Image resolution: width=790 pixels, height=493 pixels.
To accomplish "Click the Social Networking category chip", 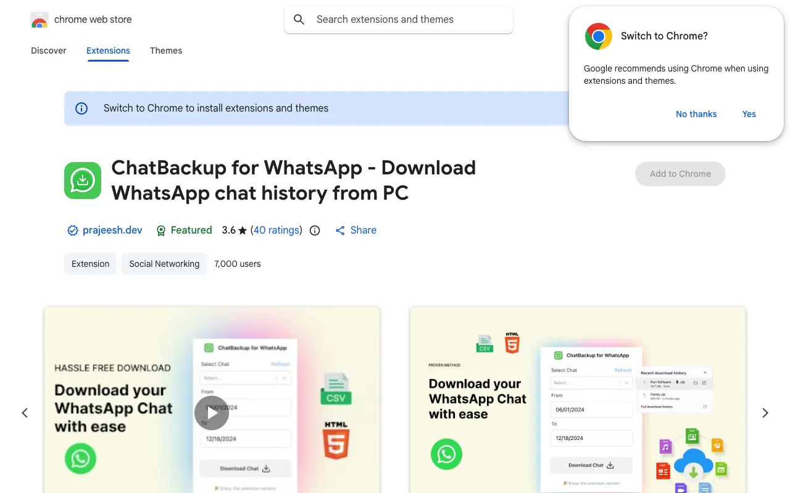I will [x=164, y=264].
